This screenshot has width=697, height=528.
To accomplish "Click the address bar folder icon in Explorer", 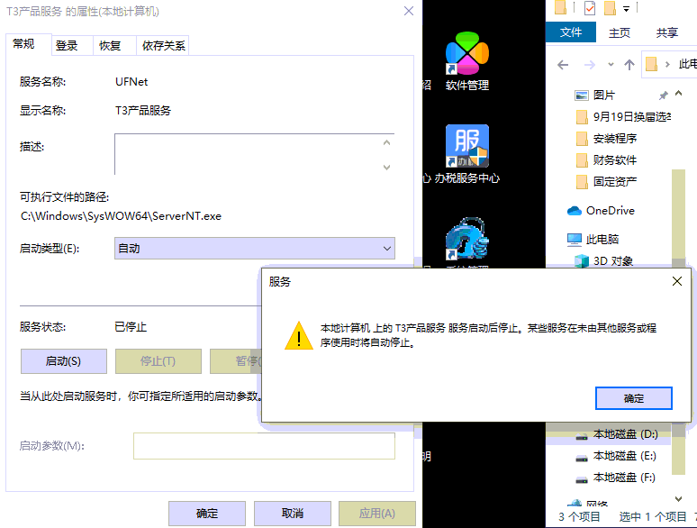I will pos(651,65).
